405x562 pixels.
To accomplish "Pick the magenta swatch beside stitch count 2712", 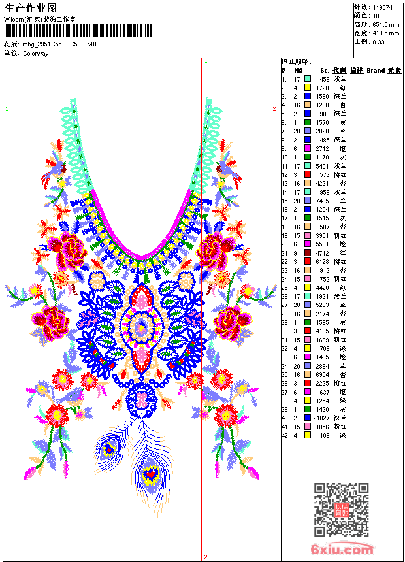I will pyautogui.click(x=308, y=148).
